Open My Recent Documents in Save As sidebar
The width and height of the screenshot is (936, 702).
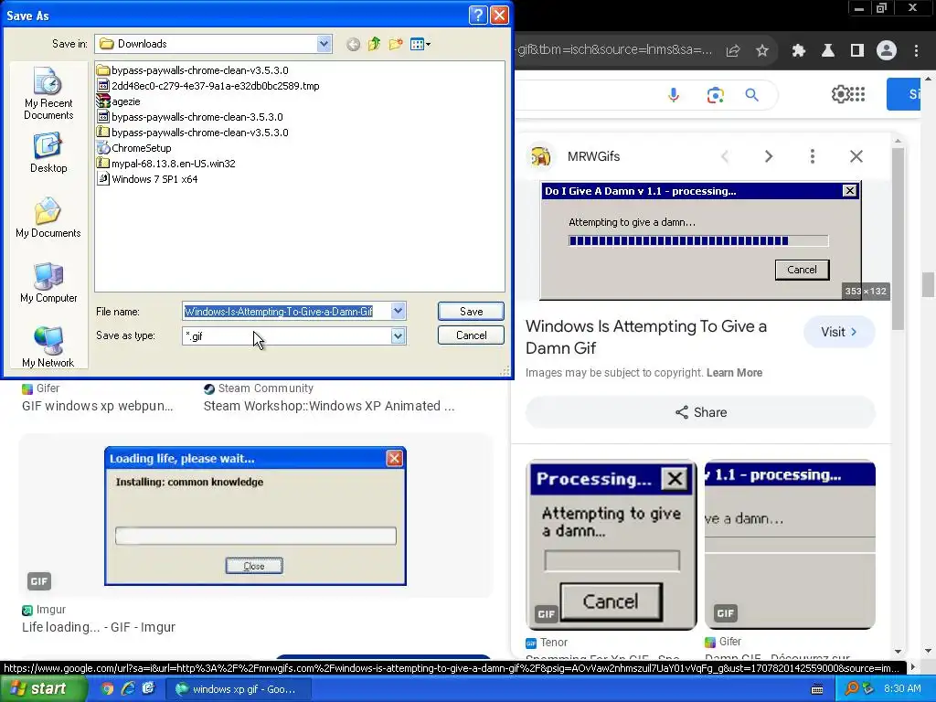pyautogui.click(x=48, y=94)
